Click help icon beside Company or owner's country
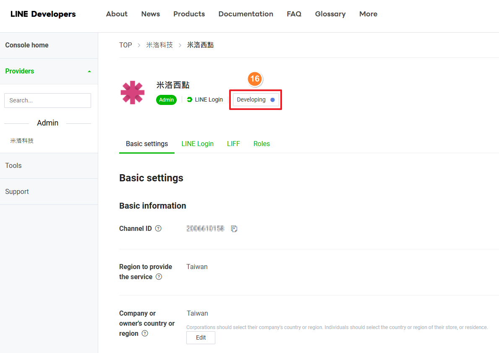 (145, 334)
